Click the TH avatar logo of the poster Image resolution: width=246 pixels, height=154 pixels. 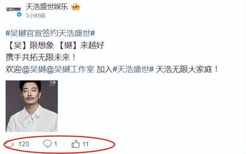coord(14,9)
